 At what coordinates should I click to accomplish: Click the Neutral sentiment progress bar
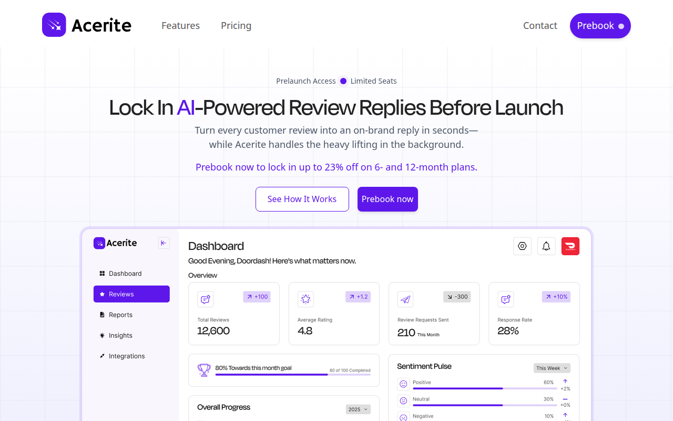click(485, 405)
